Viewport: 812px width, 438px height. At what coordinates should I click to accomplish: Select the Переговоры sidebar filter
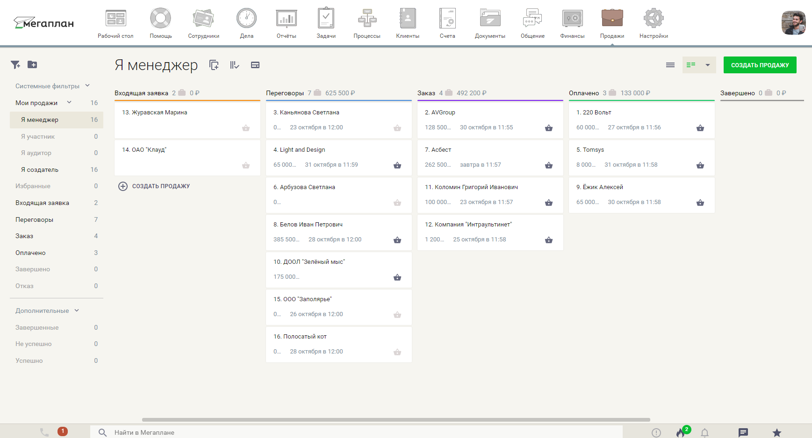click(57, 219)
